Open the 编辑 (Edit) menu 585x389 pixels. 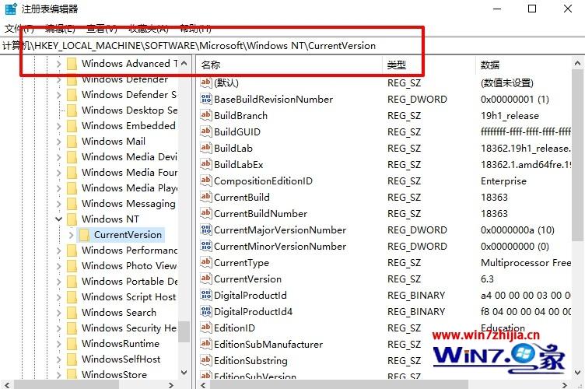(60, 28)
